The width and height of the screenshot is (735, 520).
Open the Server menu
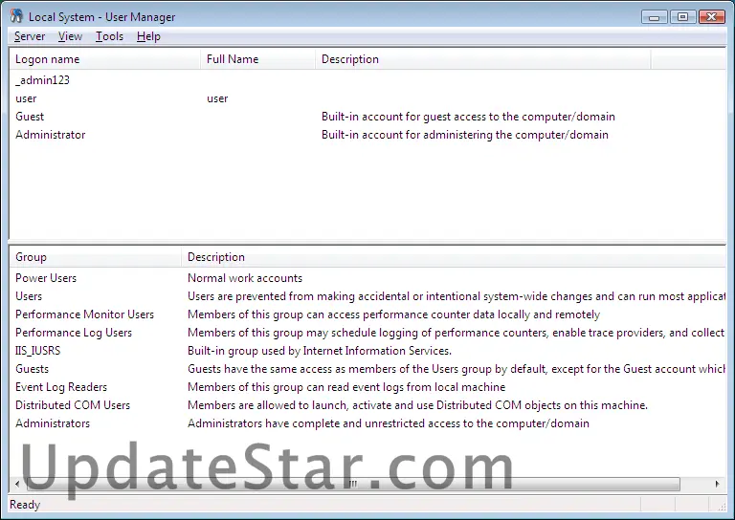coord(30,36)
